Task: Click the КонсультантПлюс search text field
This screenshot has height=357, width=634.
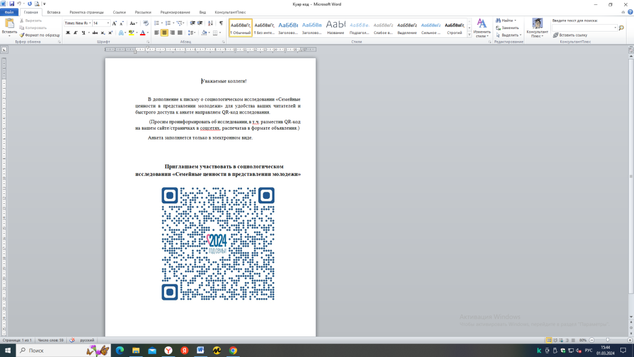Action: click(583, 28)
